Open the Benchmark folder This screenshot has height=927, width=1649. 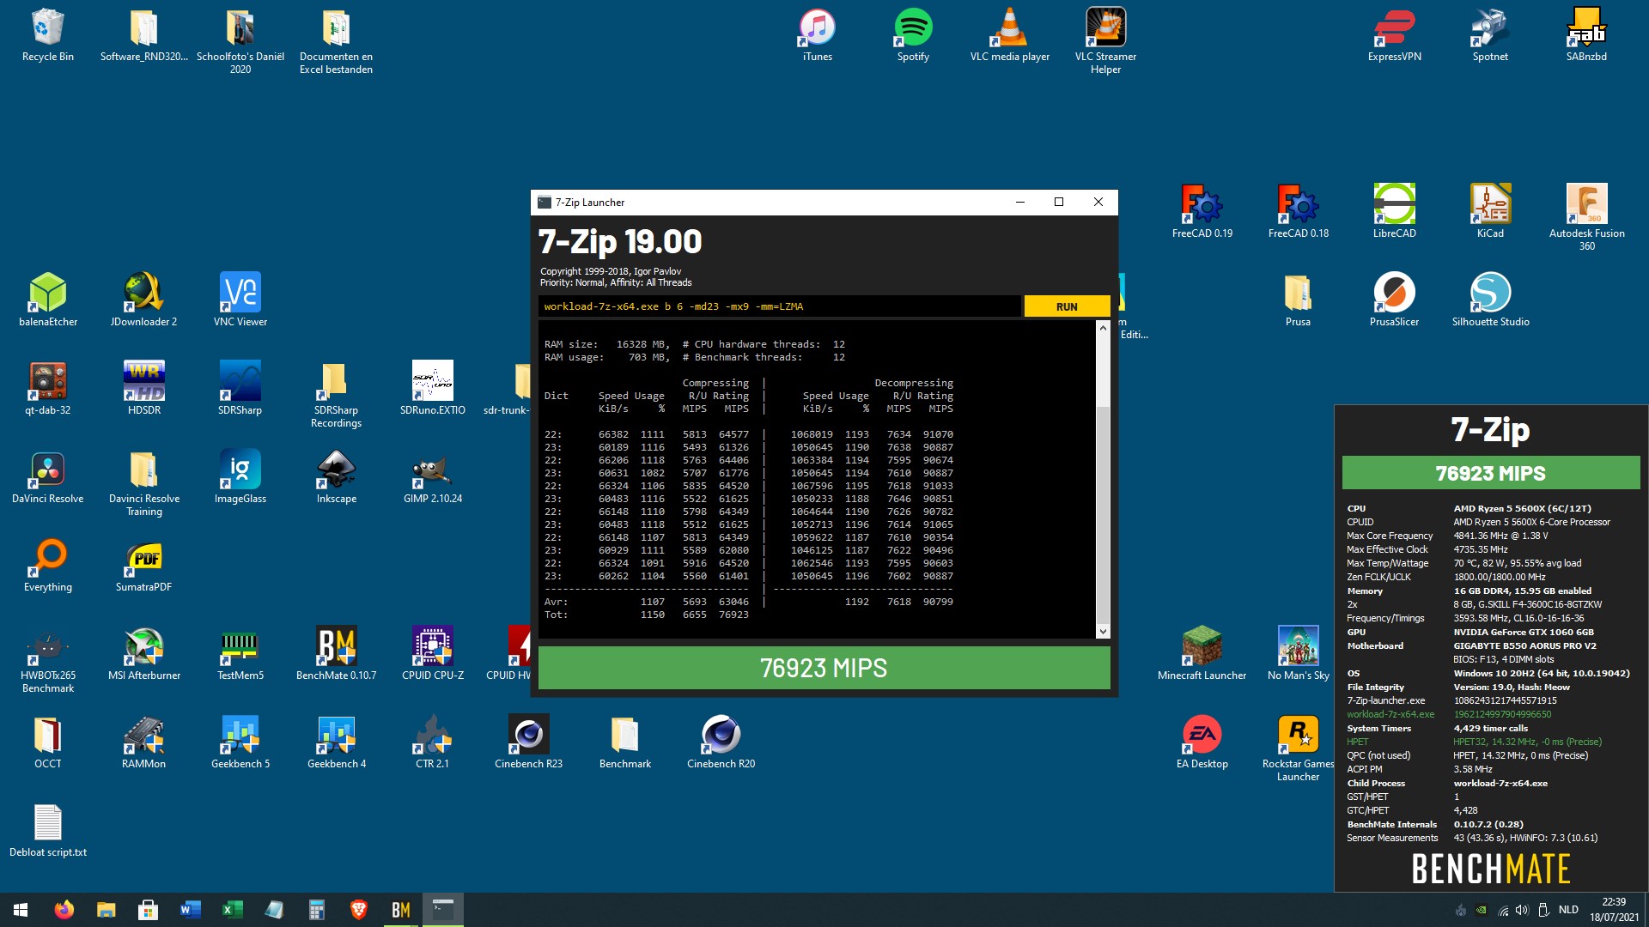[625, 742]
